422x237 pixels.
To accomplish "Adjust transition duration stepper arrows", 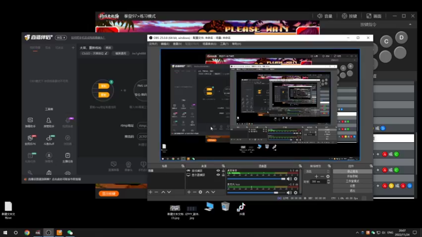I will tap(328, 182).
